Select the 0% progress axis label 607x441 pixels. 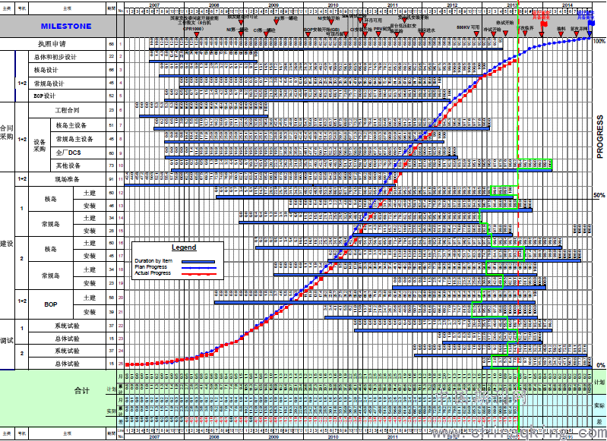601,365
